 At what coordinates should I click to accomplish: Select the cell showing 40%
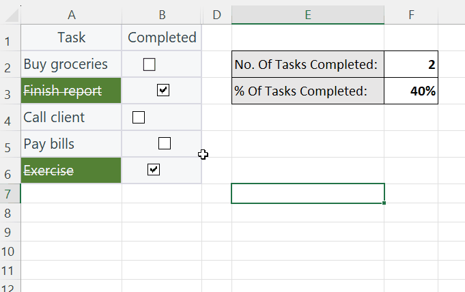pyautogui.click(x=411, y=91)
